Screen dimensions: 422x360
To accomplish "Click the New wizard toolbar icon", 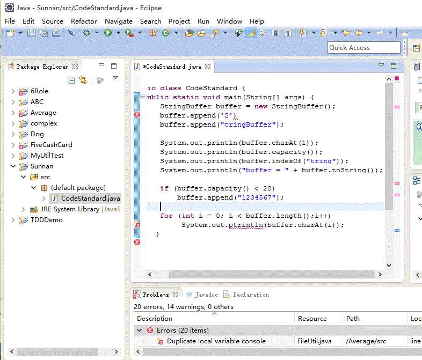I will point(10,33).
